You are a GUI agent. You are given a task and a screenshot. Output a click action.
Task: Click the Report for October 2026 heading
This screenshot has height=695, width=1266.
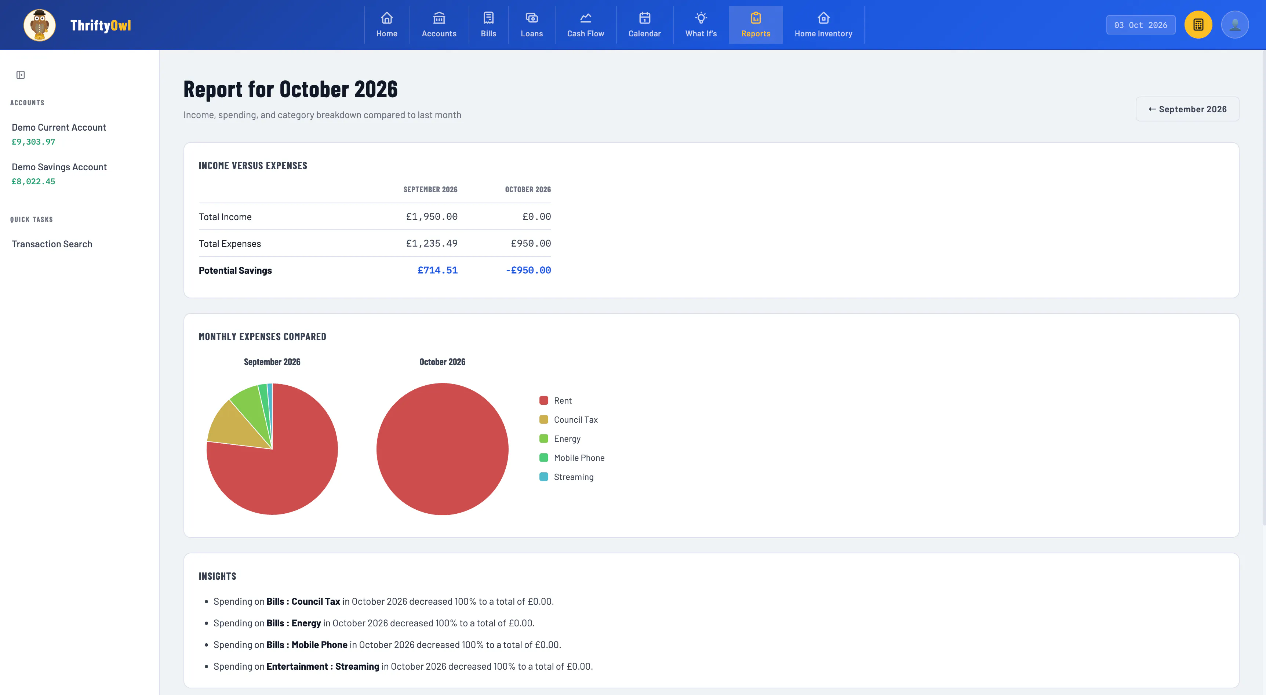coord(291,90)
